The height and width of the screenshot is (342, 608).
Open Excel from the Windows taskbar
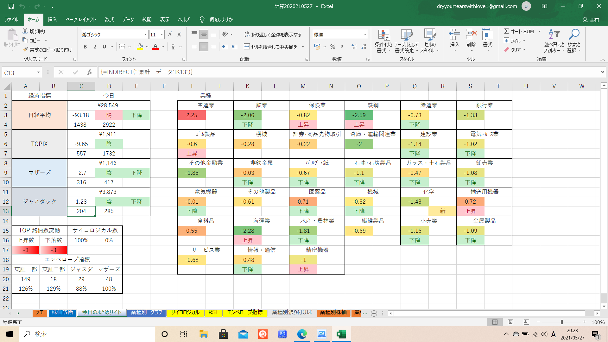pos(341,334)
